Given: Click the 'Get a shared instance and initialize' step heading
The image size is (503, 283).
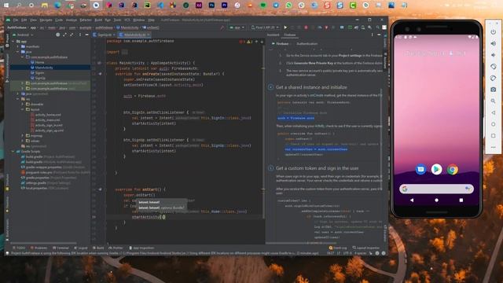Looking at the screenshot, I should [x=311, y=87].
